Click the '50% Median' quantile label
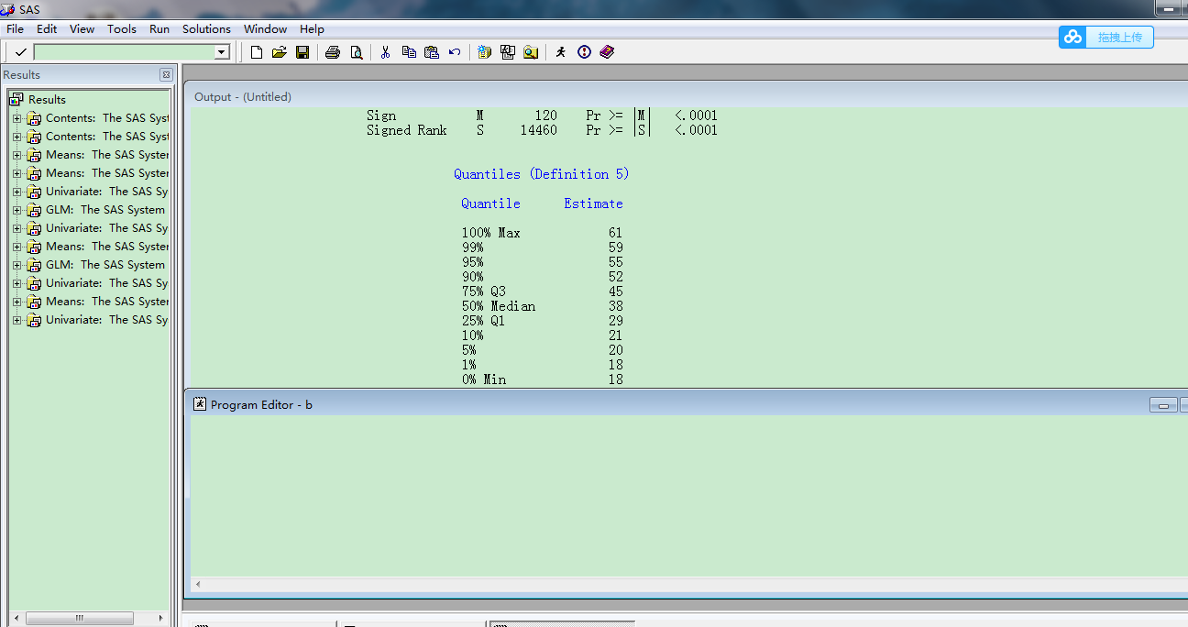The image size is (1188, 627). point(498,306)
